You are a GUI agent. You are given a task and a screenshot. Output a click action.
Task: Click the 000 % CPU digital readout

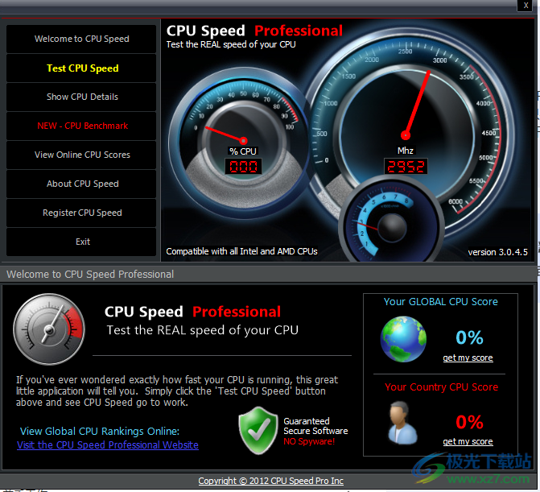coord(244,167)
